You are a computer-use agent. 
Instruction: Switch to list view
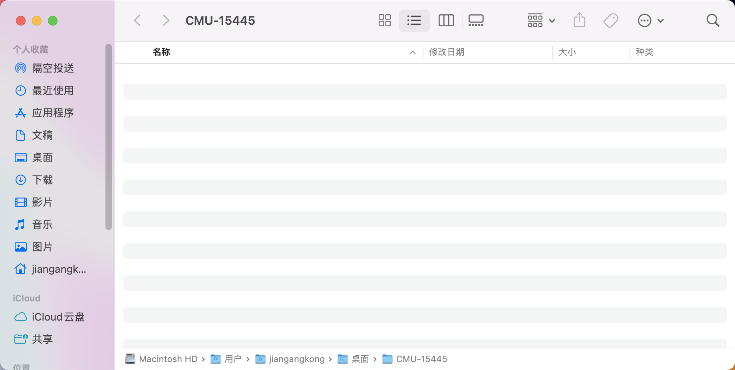(414, 20)
